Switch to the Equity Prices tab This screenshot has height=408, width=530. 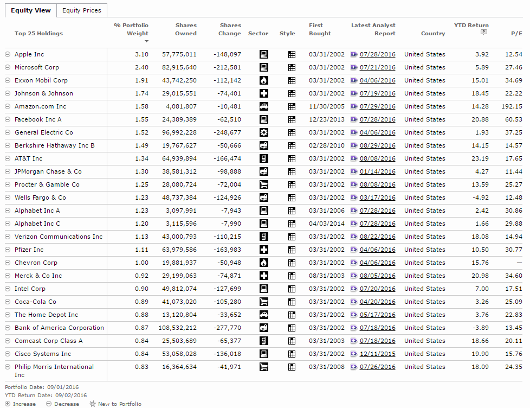tap(82, 10)
